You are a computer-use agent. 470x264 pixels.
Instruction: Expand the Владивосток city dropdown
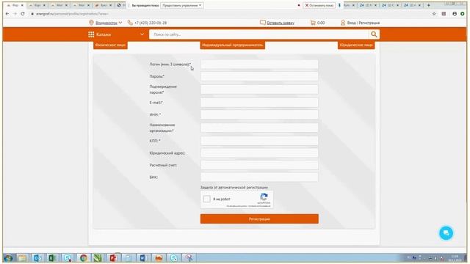coord(120,23)
